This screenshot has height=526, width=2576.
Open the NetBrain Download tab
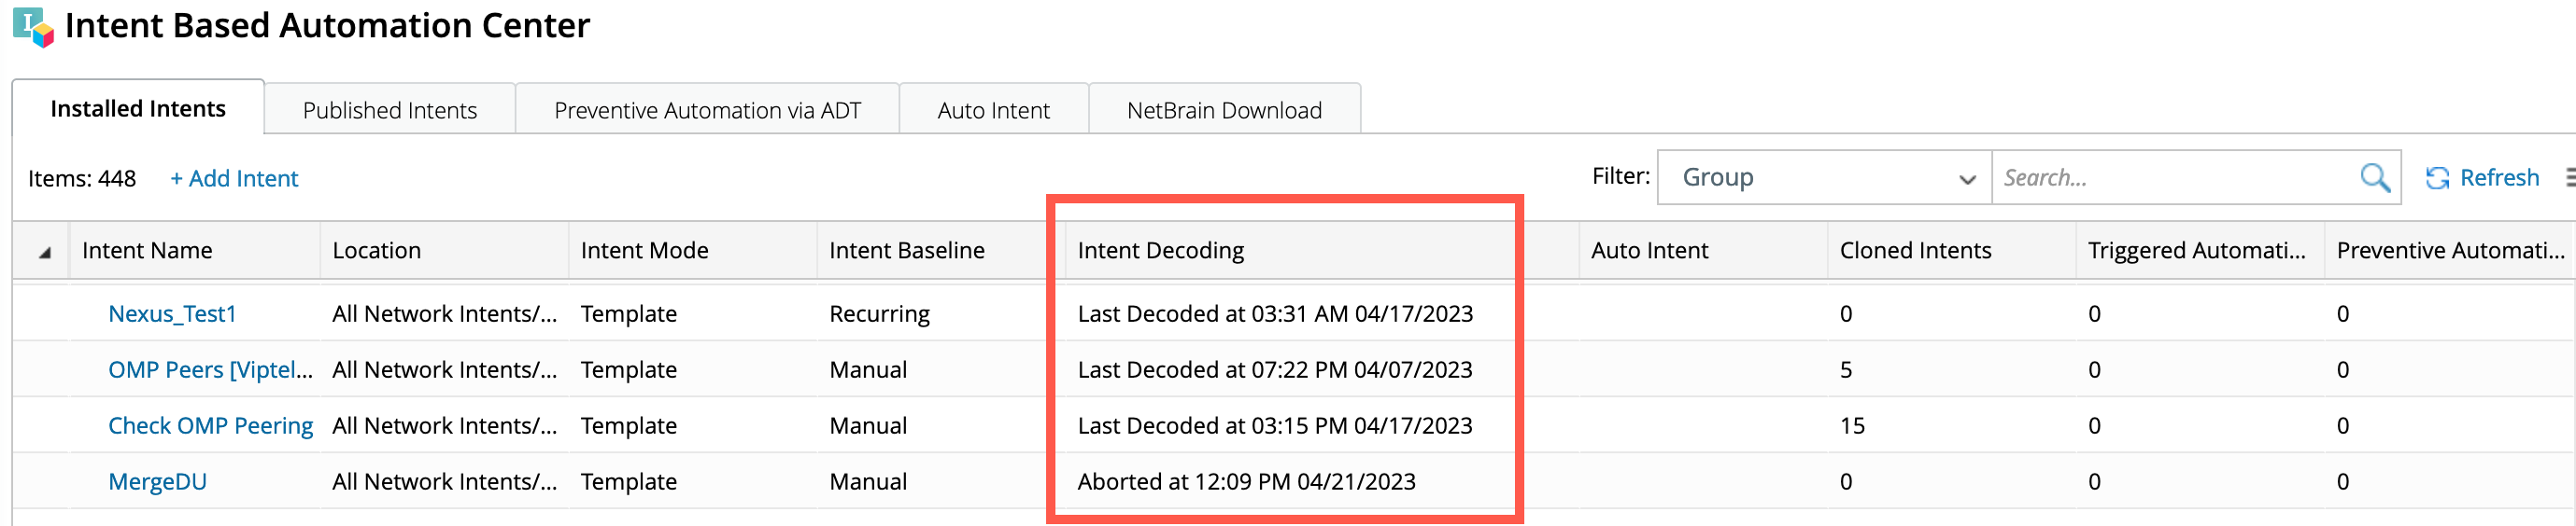tap(1223, 111)
